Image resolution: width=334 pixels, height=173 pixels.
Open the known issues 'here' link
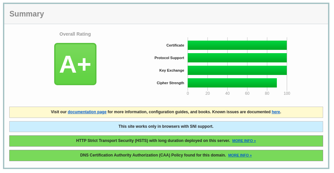[x=276, y=112]
